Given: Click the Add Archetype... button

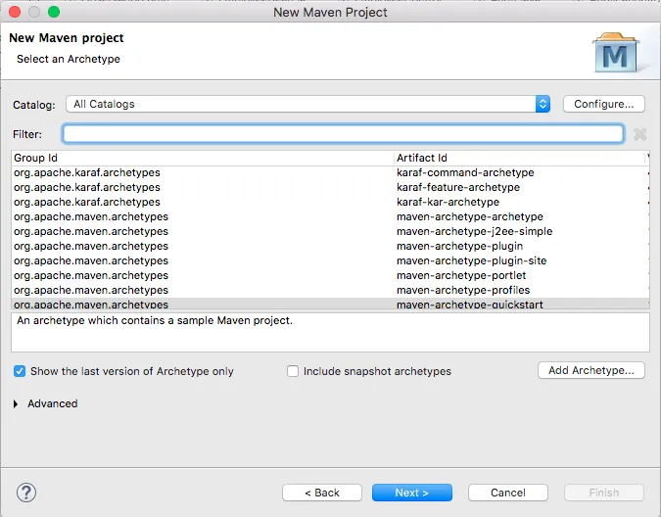Looking at the screenshot, I should 591,370.
